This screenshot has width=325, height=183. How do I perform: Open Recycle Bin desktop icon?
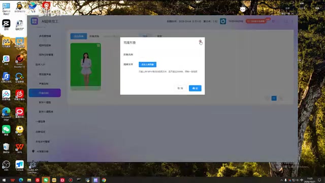point(6,148)
